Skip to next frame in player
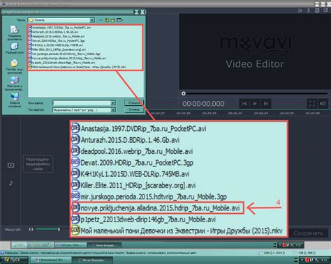331x264 pixels. (265, 104)
